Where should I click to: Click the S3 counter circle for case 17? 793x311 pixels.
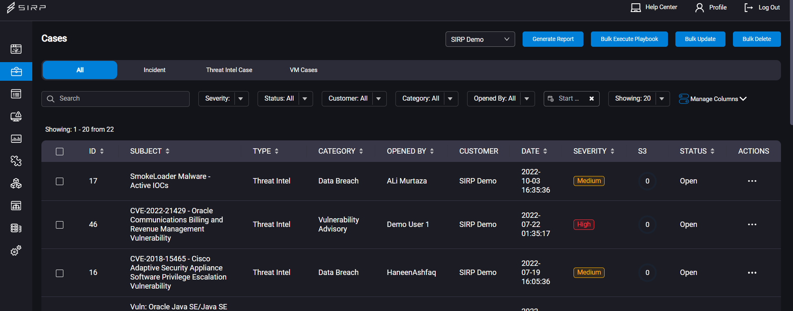pyautogui.click(x=647, y=181)
